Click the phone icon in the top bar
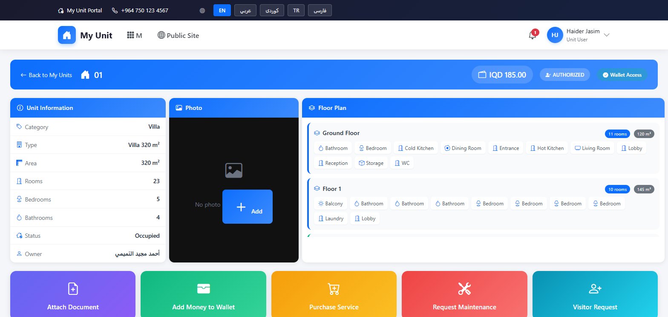The image size is (668, 317). 115,10
